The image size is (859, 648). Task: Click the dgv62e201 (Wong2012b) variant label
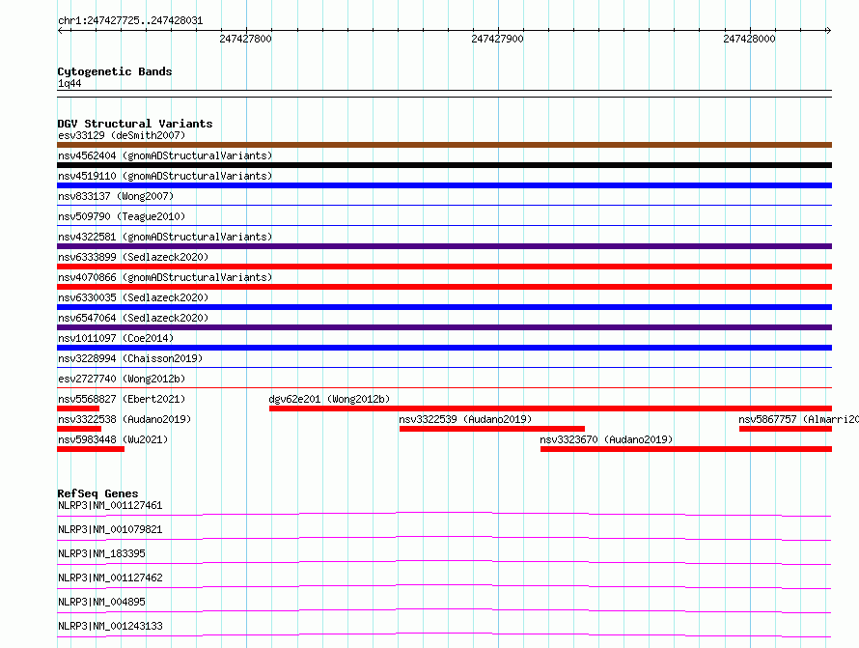pos(329,399)
